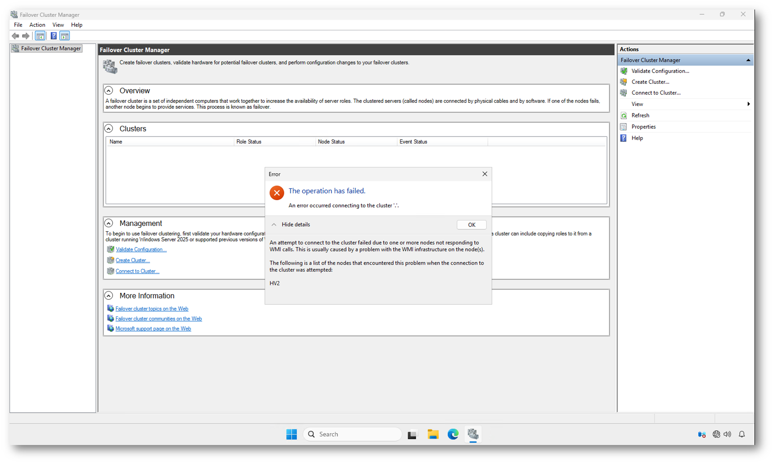Click Refresh in the Actions pane
Viewport: 774px width, 464px height.
[x=640, y=115]
